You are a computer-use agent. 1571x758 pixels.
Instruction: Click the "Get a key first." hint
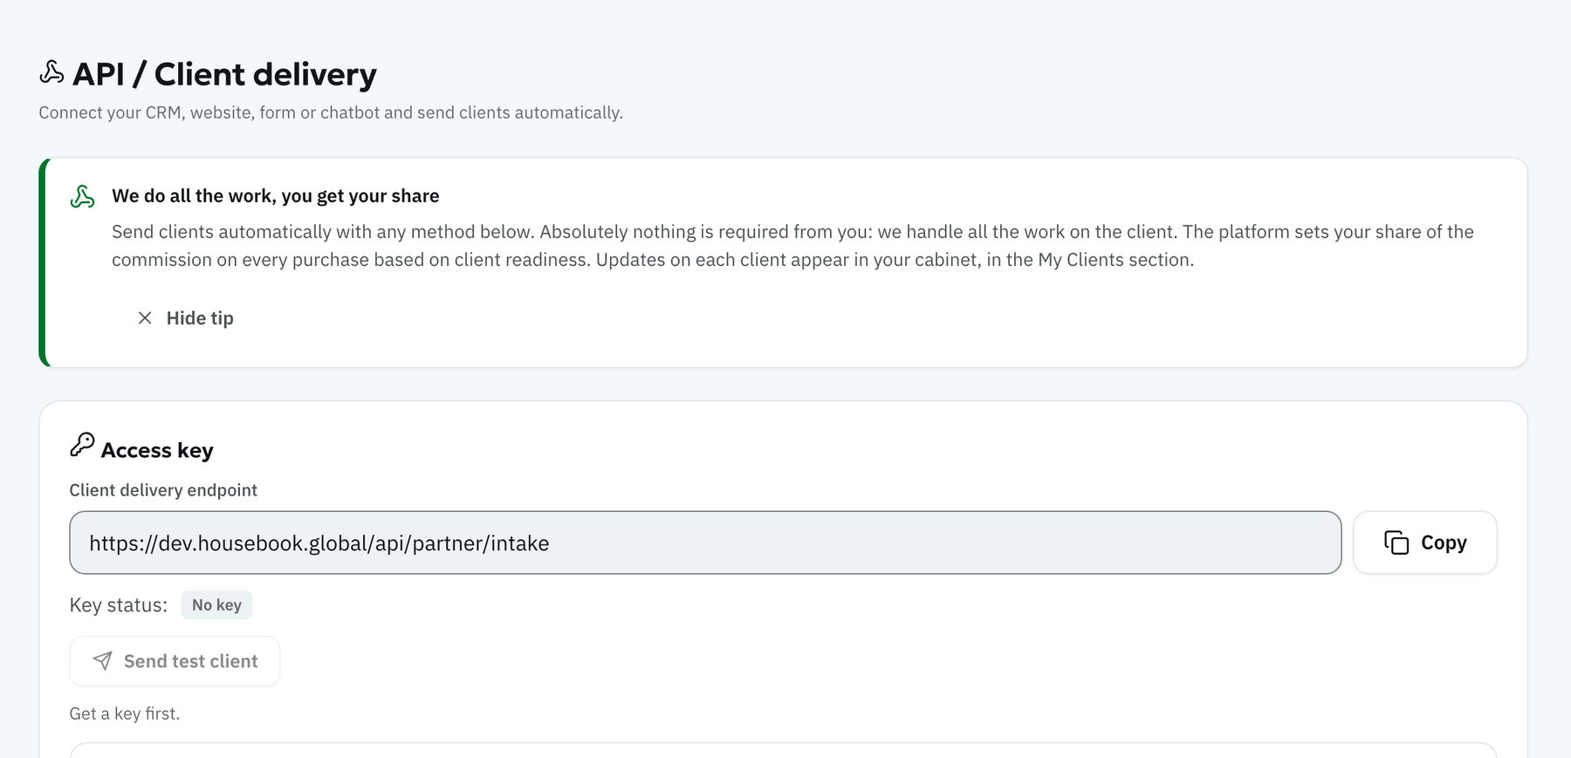click(x=125, y=714)
